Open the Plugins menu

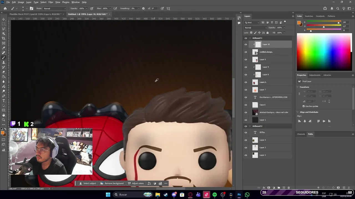66,2
